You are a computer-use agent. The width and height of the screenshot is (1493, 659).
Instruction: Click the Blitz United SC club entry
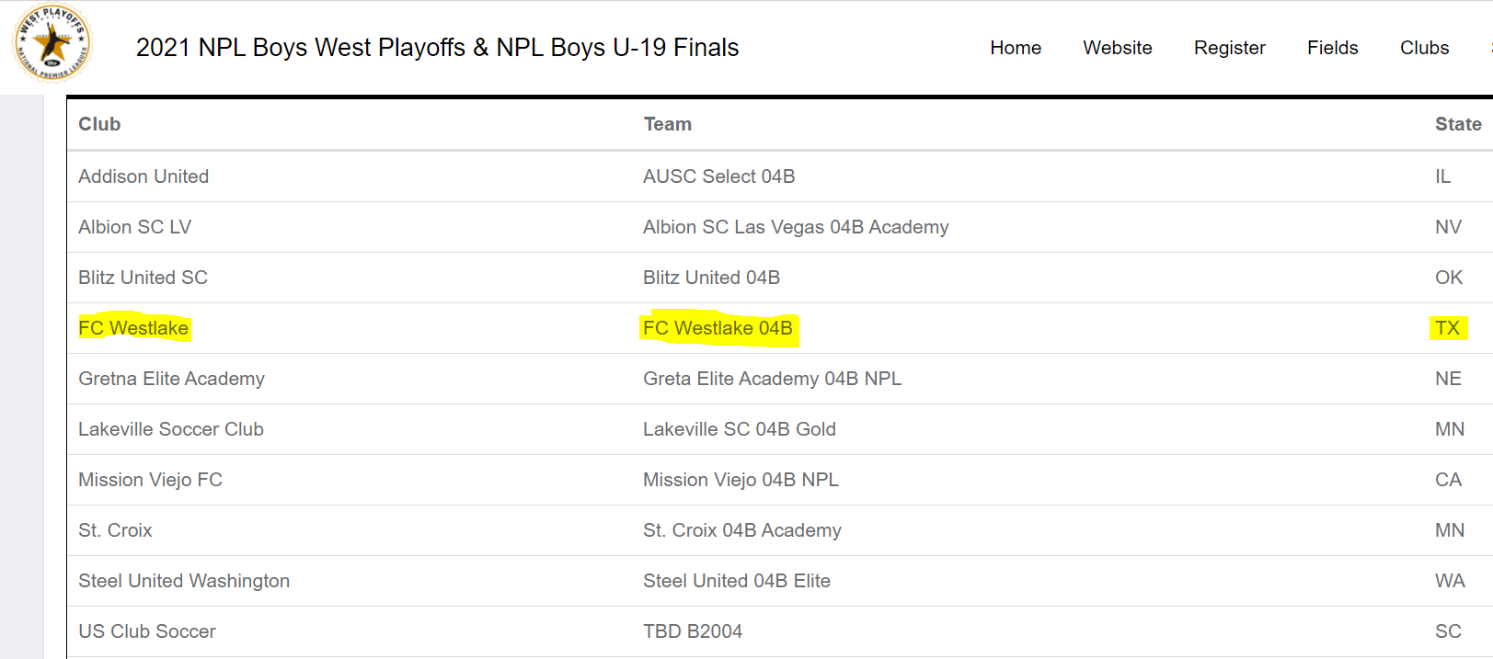point(143,278)
